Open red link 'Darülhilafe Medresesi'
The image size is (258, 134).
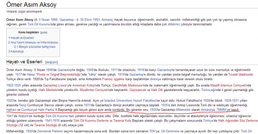click(128, 85)
